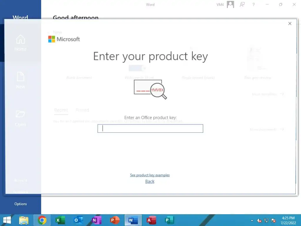301x226 pixels.
Task: Open Publisher from the taskbar
Action: 170,220
